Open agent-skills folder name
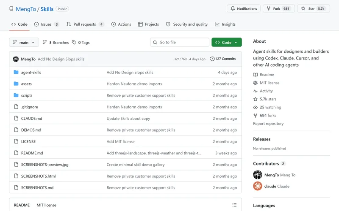The height and width of the screenshot is (211, 339). pos(31,72)
